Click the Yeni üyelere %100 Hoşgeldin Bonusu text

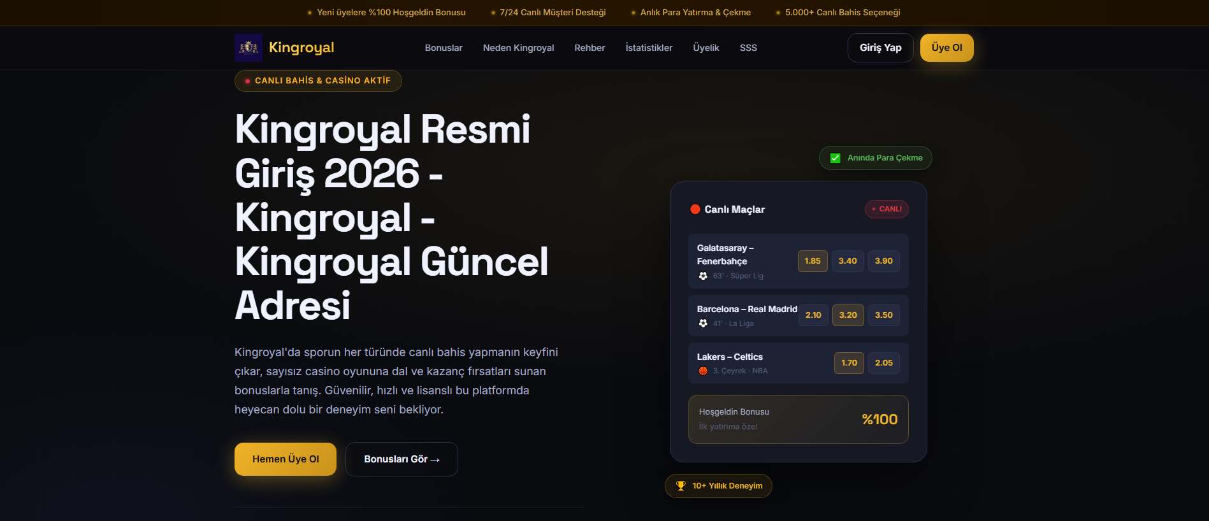tap(391, 12)
